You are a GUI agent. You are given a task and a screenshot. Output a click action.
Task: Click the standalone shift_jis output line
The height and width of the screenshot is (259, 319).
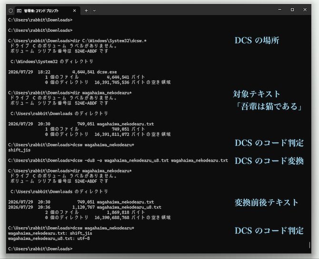(20, 150)
